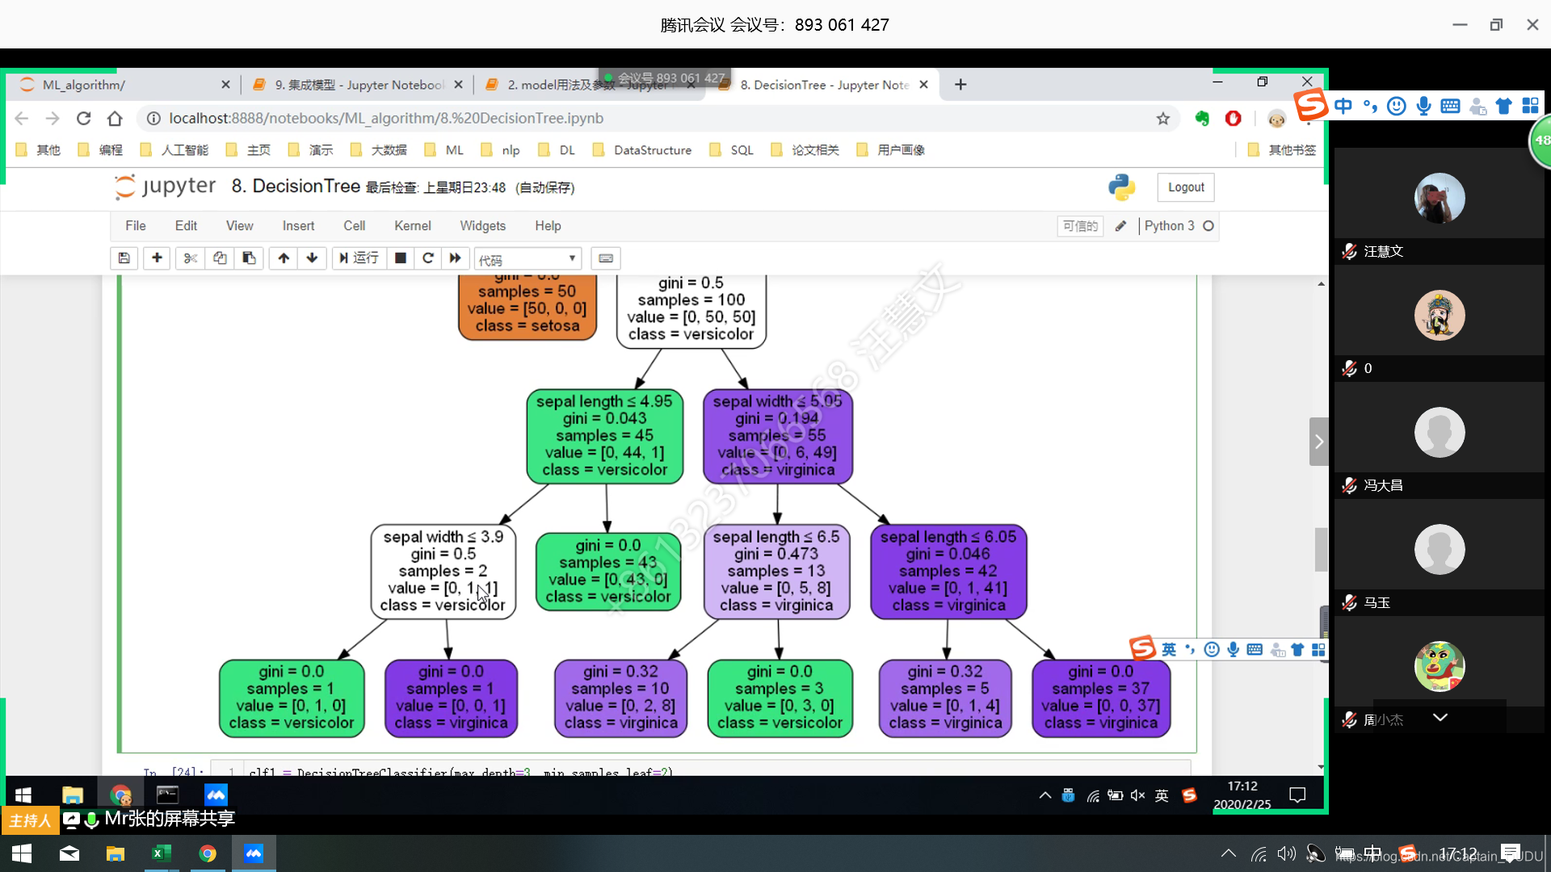
Task: Open the Help menu in Jupyter
Action: tap(548, 226)
